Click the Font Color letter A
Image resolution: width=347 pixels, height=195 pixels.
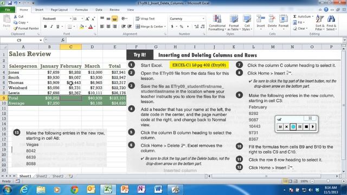coord(91,27)
